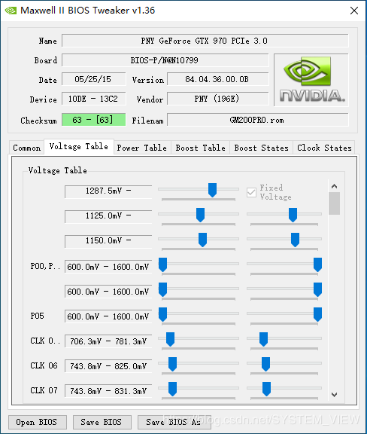Image resolution: width=367 pixels, height=434 pixels.
Task: Click the CLK 06 row left slider handle
Action: pyautogui.click(x=173, y=364)
